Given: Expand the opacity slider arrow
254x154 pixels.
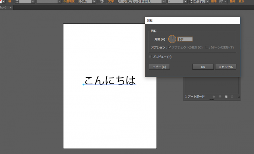Looking at the screenshot, I should (94, 2).
